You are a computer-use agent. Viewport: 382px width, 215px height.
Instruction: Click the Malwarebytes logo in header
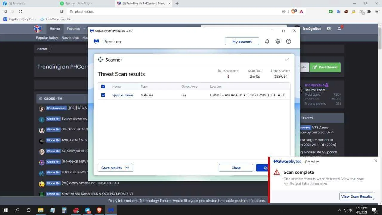point(96,42)
